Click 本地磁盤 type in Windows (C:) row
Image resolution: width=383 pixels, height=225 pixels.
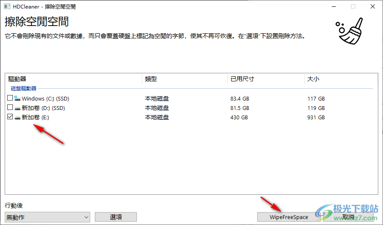157,98
